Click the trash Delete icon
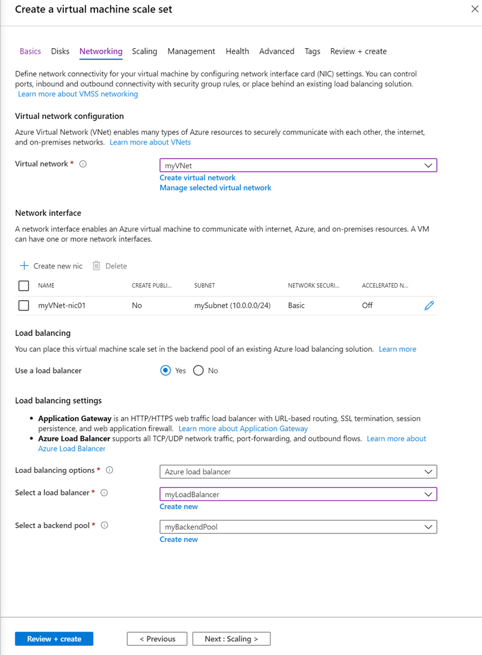Viewport: 482px width, 655px height. click(x=97, y=266)
